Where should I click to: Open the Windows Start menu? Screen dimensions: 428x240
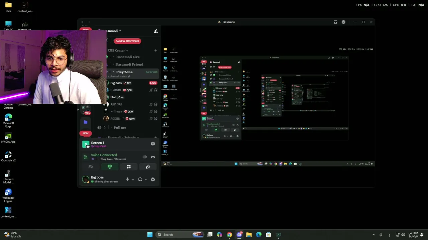click(x=150, y=235)
